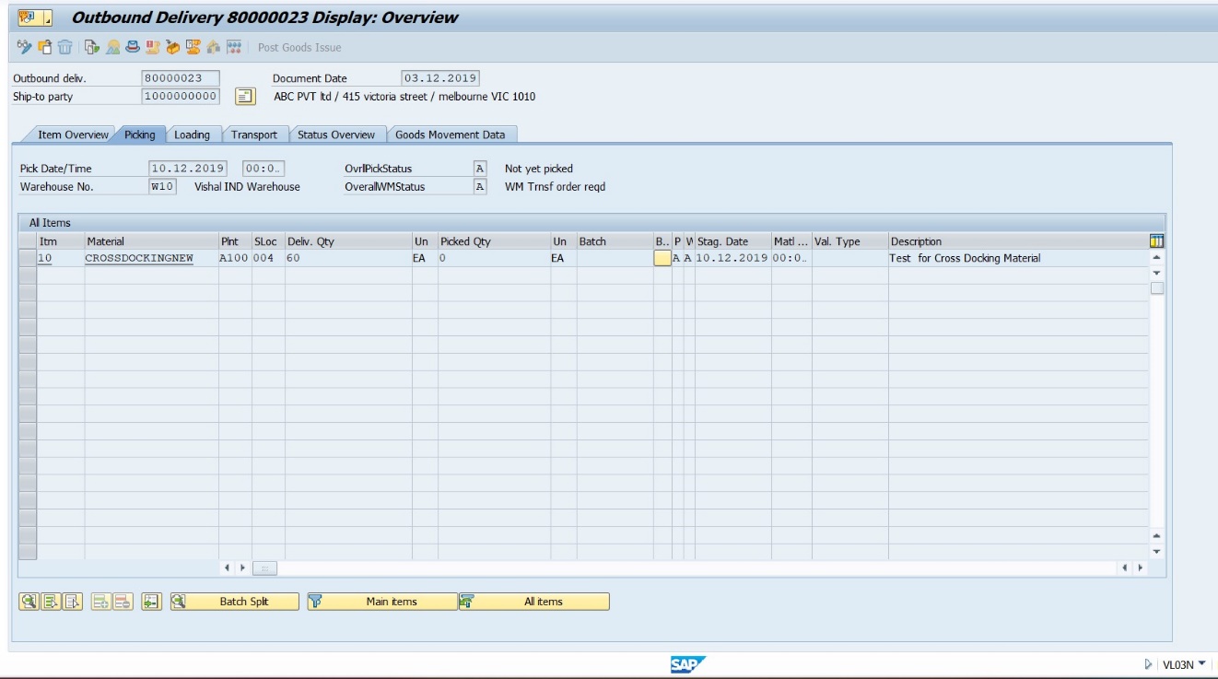Open the Loading tab
The height and width of the screenshot is (679, 1218).
tap(192, 135)
